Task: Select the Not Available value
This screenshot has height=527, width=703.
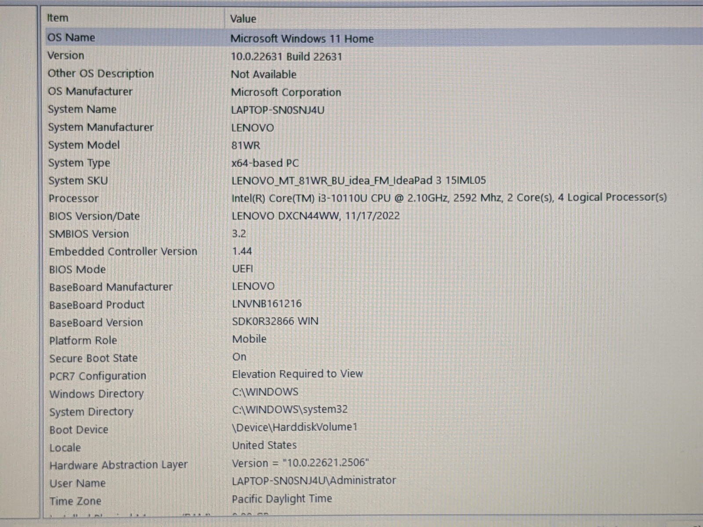Action: 264,74
